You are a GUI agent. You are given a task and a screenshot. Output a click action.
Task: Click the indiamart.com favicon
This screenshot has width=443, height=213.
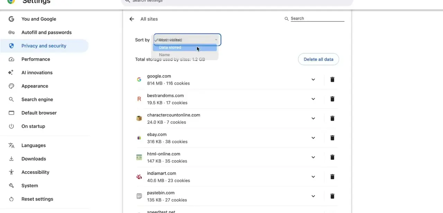tap(139, 177)
